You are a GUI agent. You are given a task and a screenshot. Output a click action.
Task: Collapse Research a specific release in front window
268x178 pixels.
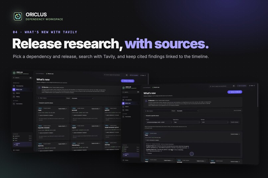click(152, 116)
